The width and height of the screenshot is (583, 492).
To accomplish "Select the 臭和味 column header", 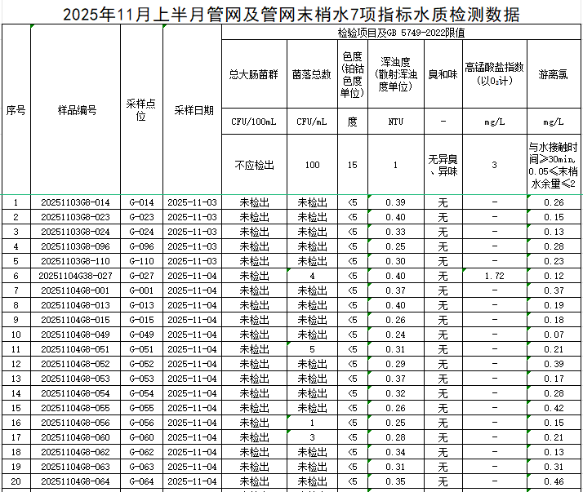I will pyautogui.click(x=443, y=74).
